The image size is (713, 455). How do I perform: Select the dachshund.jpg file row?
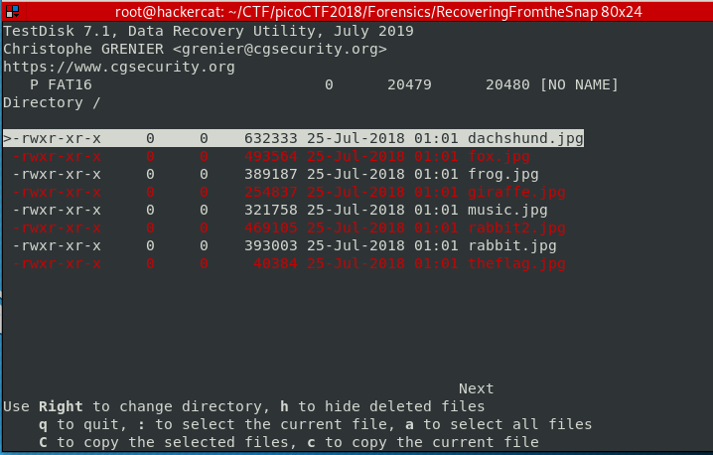(x=293, y=138)
